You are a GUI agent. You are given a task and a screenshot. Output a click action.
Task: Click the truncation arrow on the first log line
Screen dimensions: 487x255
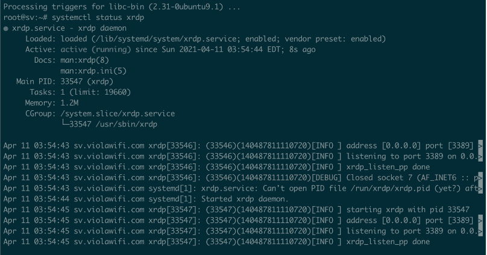[x=480, y=146]
